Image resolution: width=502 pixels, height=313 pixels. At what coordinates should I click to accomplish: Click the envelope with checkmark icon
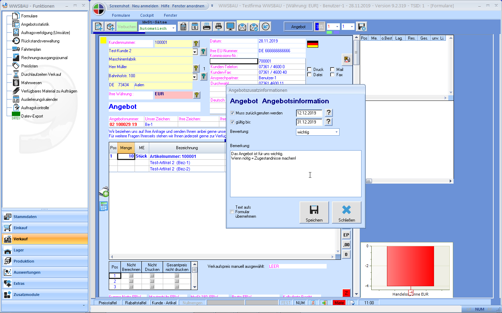pos(254,26)
